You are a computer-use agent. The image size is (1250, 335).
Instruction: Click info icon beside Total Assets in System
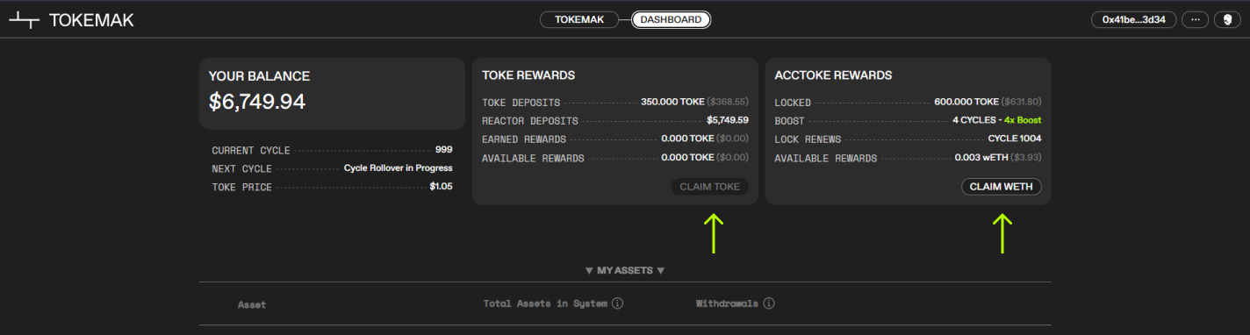point(617,303)
